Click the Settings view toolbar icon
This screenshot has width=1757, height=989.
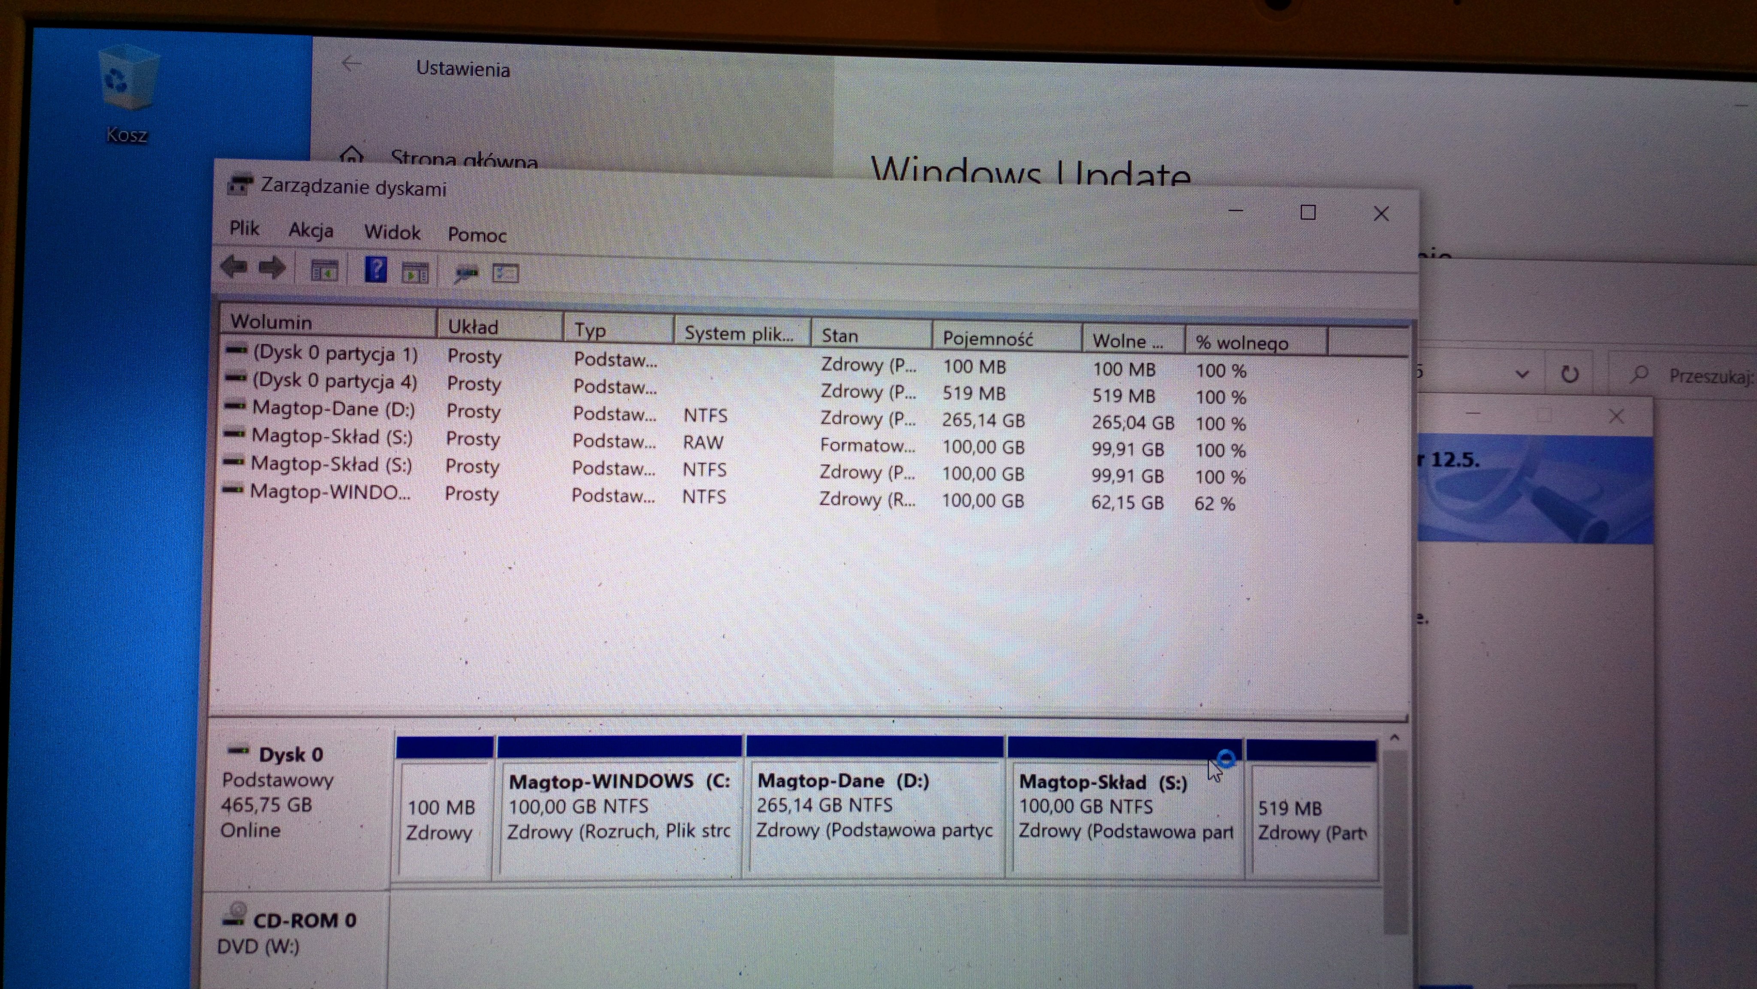pos(505,273)
